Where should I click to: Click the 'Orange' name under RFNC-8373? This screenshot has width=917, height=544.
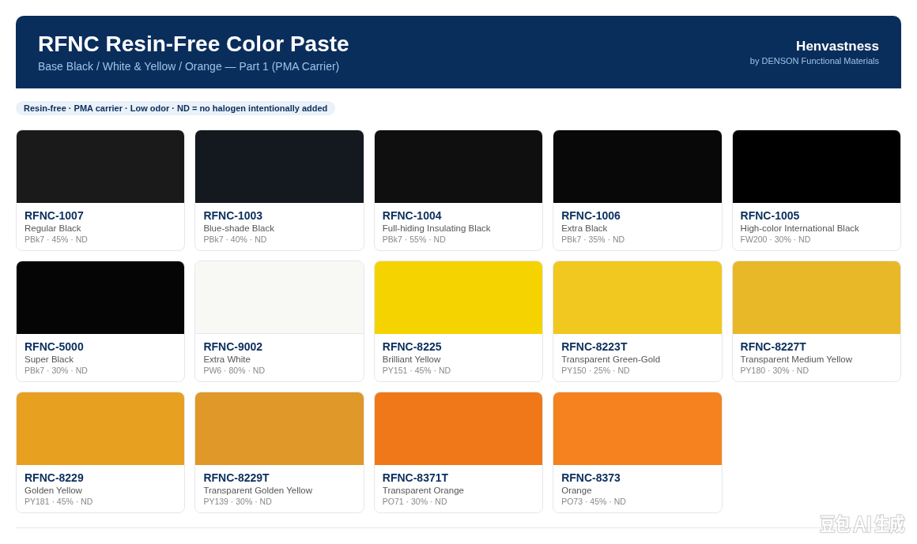click(x=576, y=490)
